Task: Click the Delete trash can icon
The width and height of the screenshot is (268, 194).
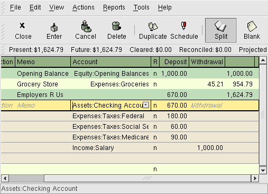Action: (x=116, y=26)
